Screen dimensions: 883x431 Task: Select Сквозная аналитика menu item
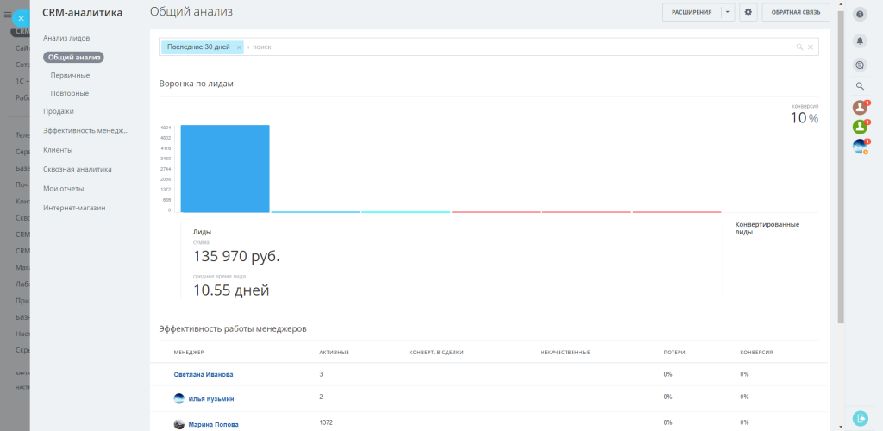(77, 169)
